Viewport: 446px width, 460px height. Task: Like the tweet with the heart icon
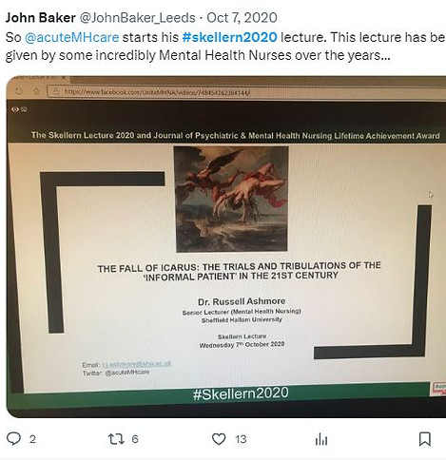pos(219,439)
